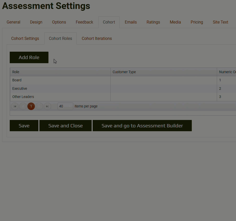Click the next page pager arrow

pos(39,106)
